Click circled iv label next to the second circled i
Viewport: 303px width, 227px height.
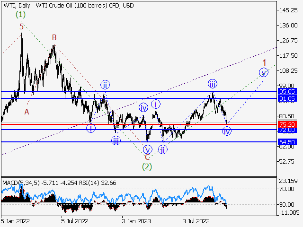[x=143, y=107]
